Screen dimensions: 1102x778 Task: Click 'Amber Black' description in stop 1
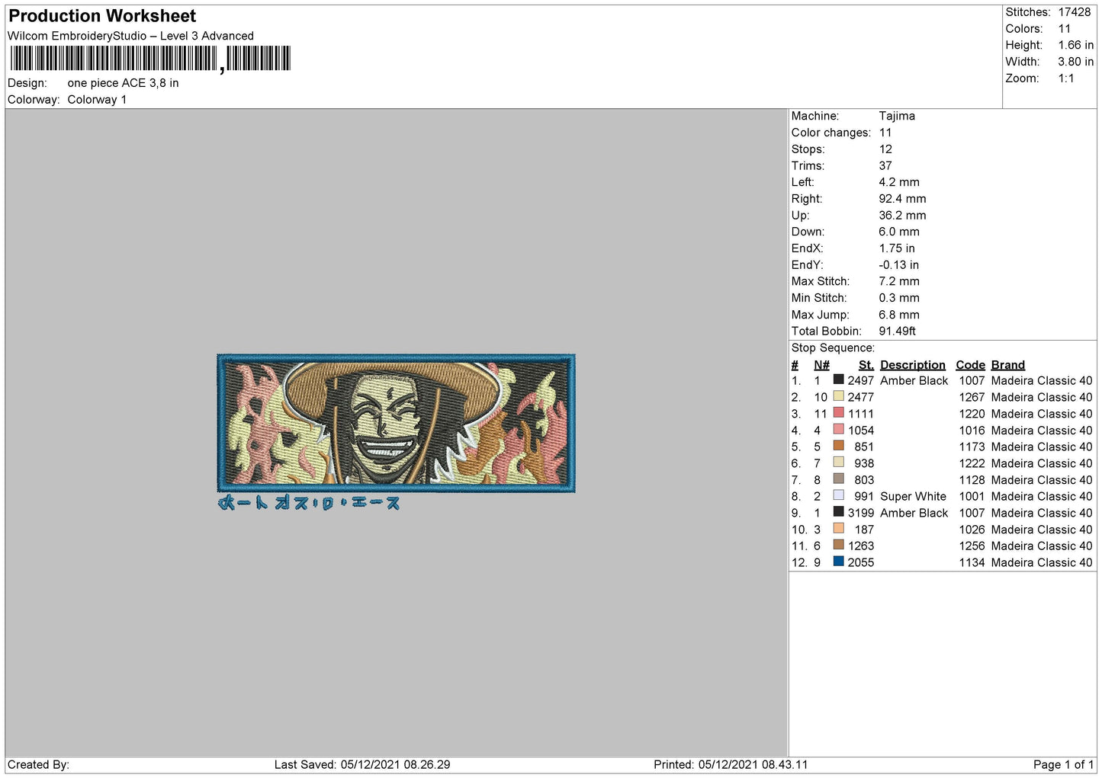(x=914, y=380)
